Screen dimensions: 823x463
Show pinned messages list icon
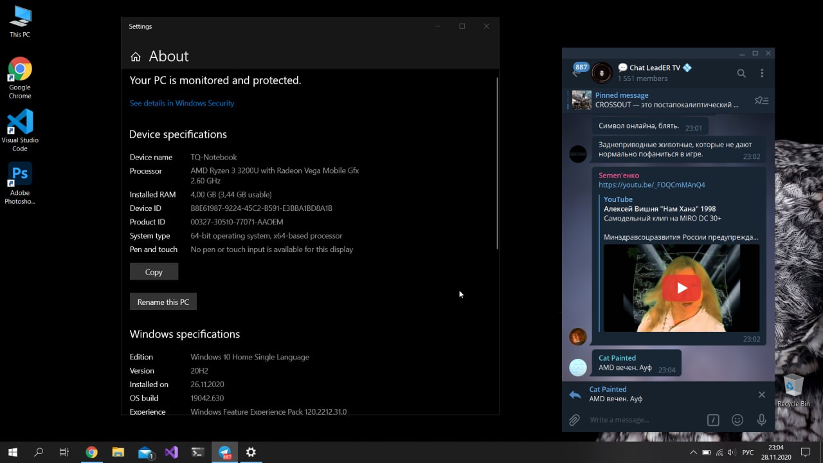[x=761, y=100]
